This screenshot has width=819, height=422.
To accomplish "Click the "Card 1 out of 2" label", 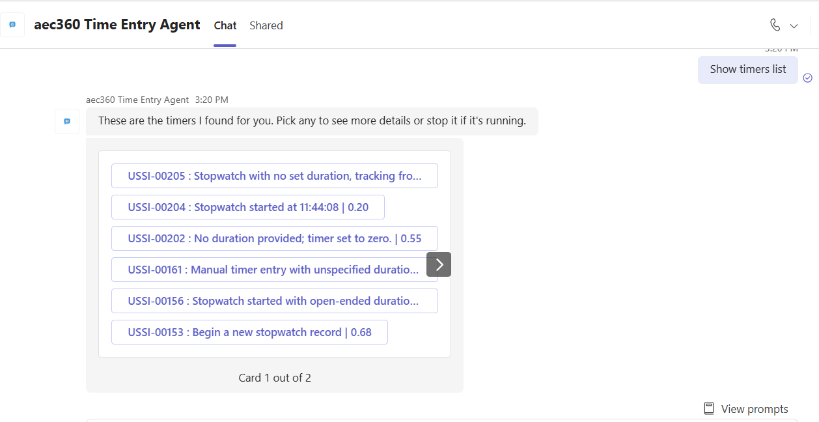I will point(274,378).
